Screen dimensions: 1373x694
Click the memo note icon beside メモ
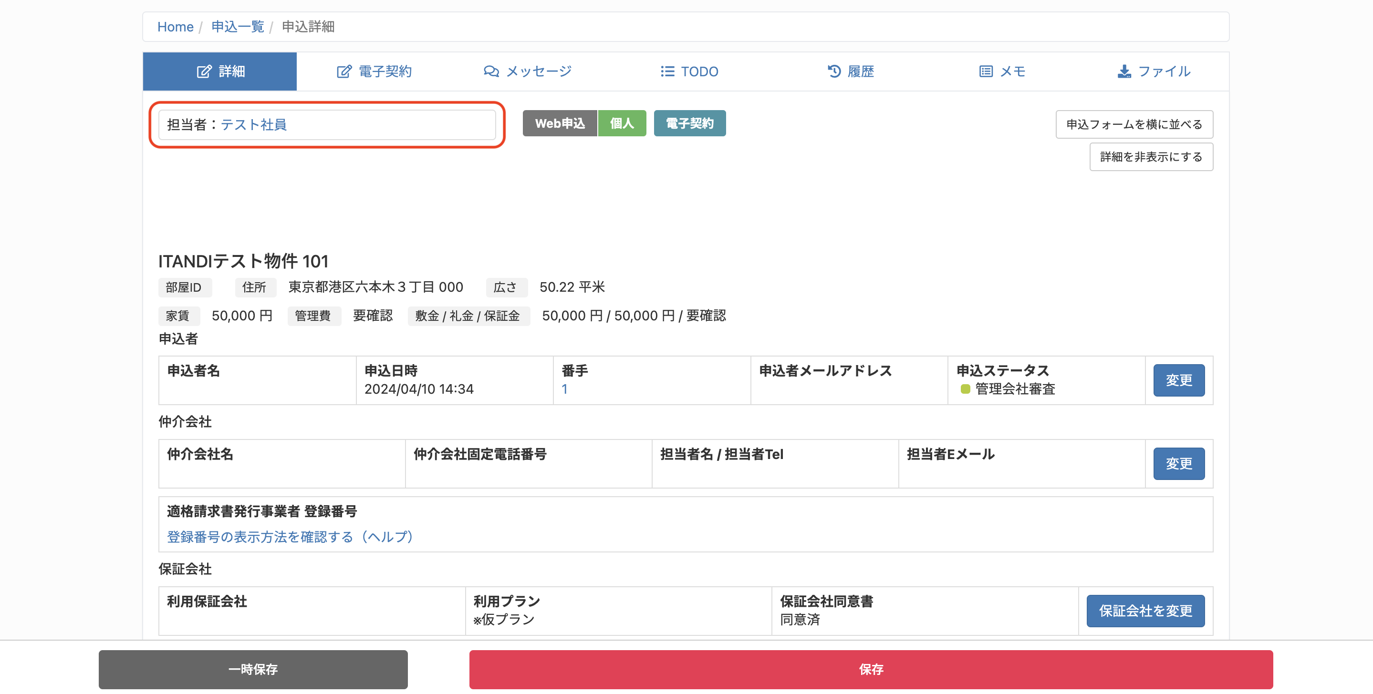point(986,71)
